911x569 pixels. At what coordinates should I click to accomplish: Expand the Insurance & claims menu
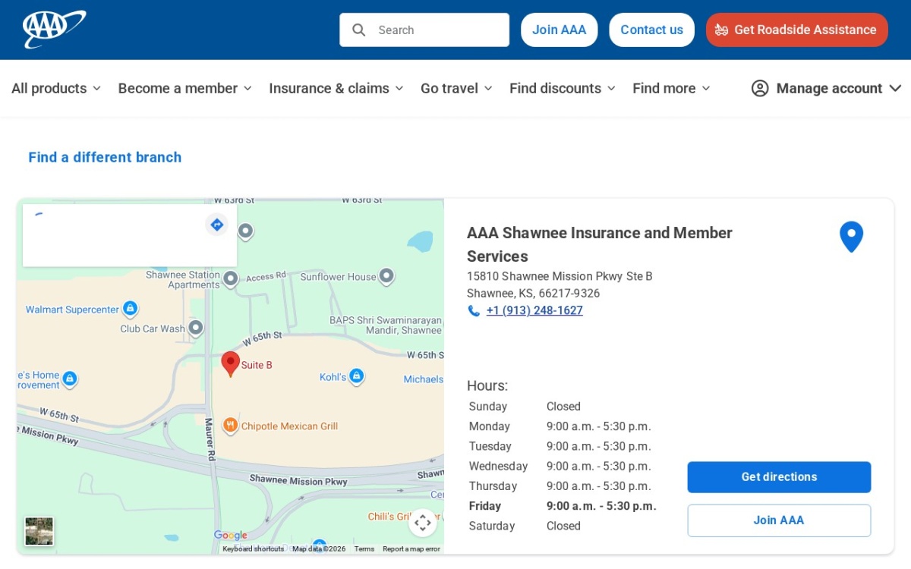[336, 88]
